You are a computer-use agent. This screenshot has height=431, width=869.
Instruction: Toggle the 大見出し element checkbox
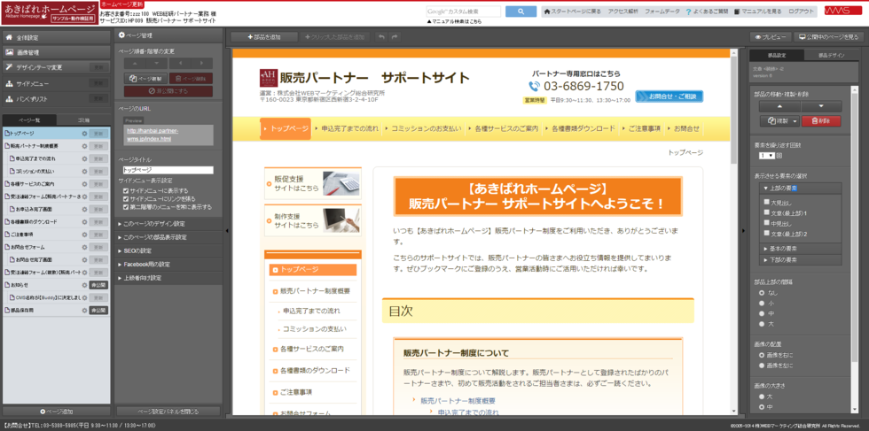point(766,202)
